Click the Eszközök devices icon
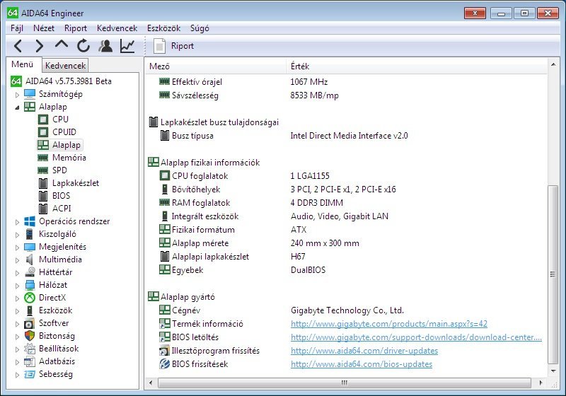The width and height of the screenshot is (566, 396). [30, 310]
